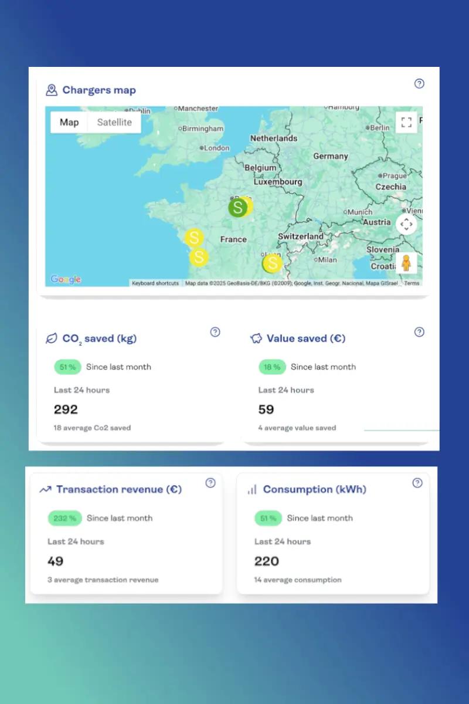
Task: Select the Street View pegman icon
Action: [x=406, y=263]
